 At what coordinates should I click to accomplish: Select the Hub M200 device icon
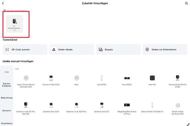tap(127, 78)
